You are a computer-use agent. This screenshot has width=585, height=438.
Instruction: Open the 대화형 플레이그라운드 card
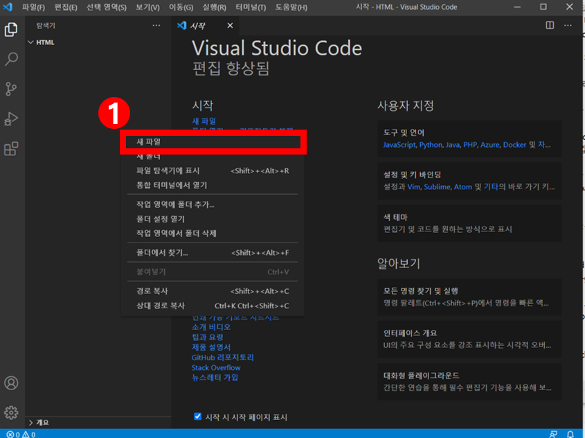pos(469,382)
